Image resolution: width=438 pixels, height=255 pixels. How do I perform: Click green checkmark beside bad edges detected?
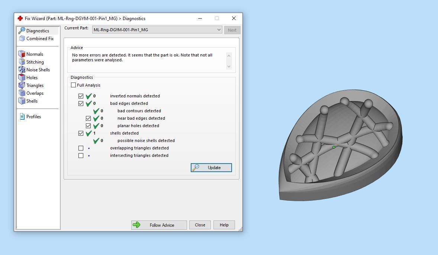point(88,104)
